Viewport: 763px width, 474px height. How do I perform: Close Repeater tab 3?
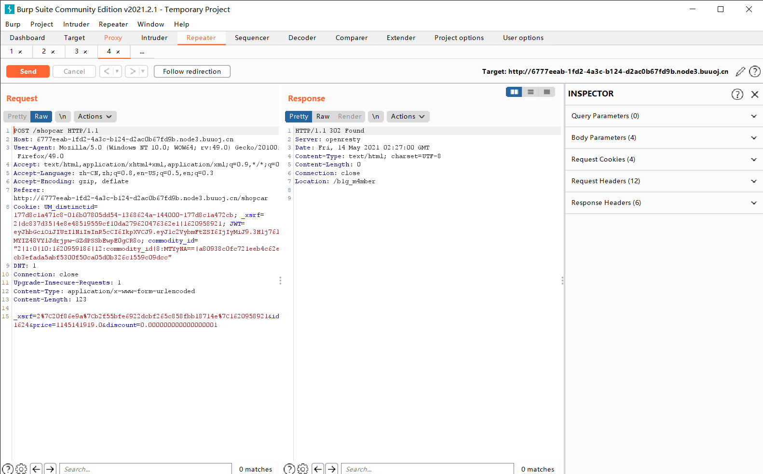(85, 52)
